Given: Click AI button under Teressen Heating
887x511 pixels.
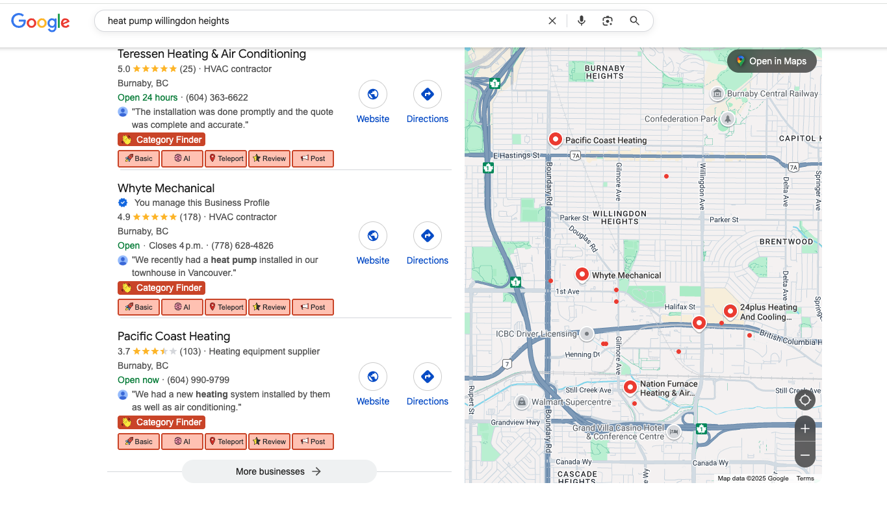Looking at the screenshot, I should coord(182,158).
